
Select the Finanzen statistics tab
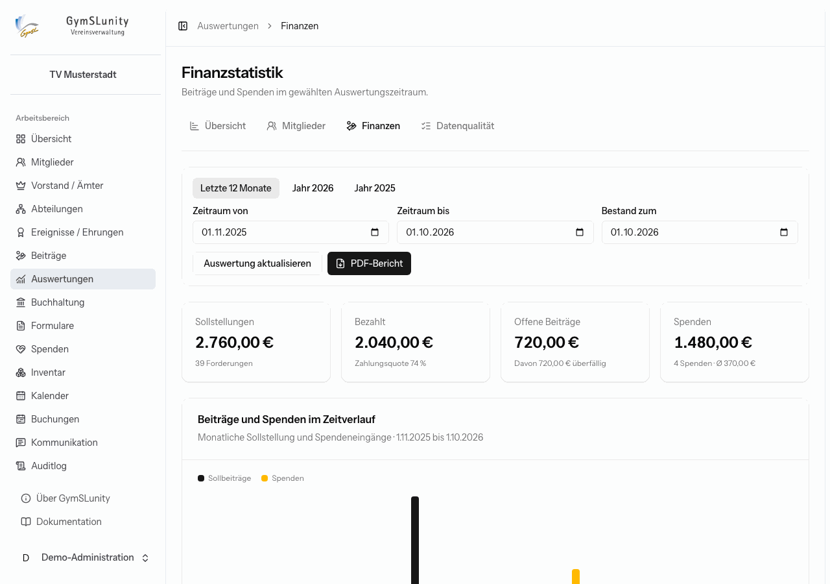pyautogui.click(x=373, y=126)
